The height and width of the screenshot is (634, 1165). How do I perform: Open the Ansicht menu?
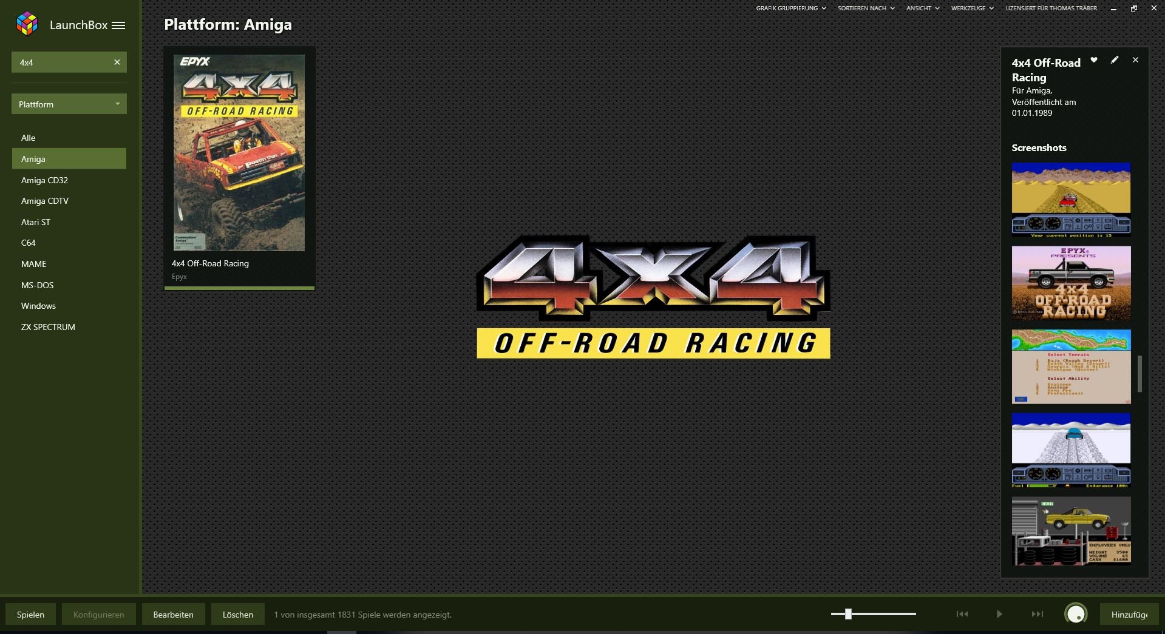923,8
